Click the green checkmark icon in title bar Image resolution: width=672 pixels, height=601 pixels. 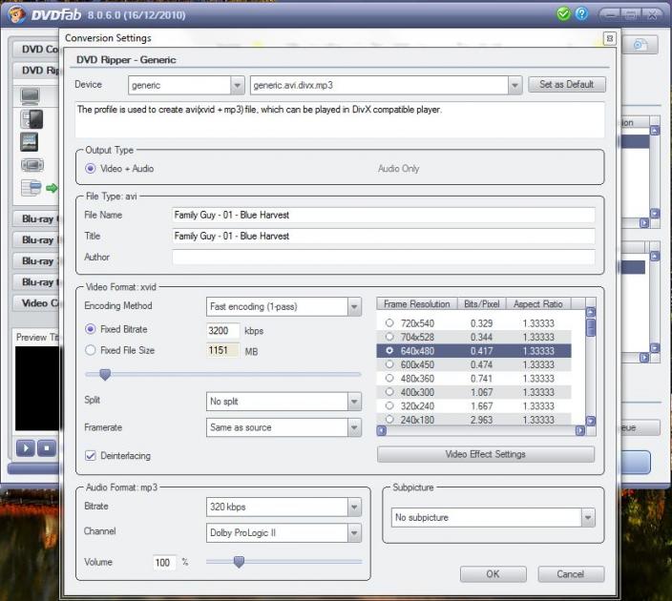(x=563, y=14)
